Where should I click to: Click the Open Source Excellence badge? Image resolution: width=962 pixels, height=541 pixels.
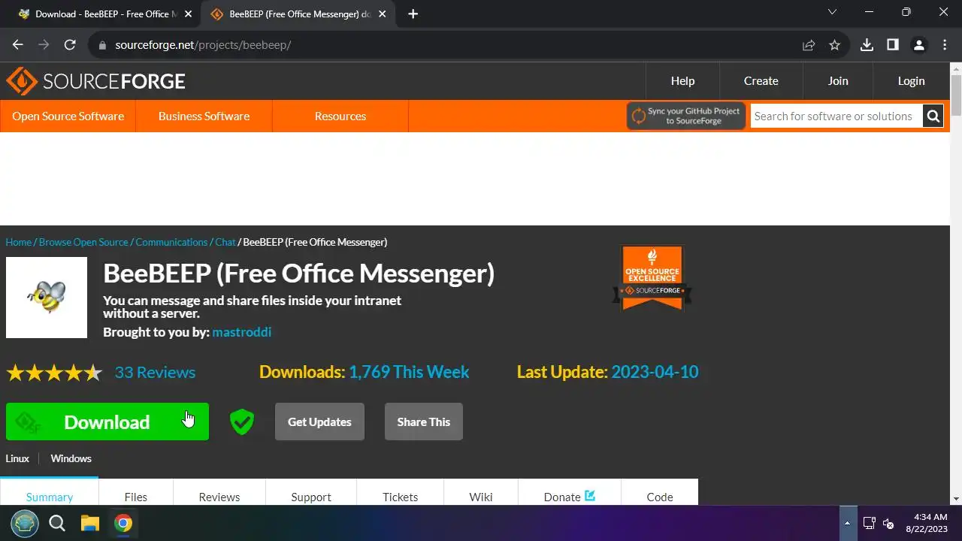coord(652,278)
